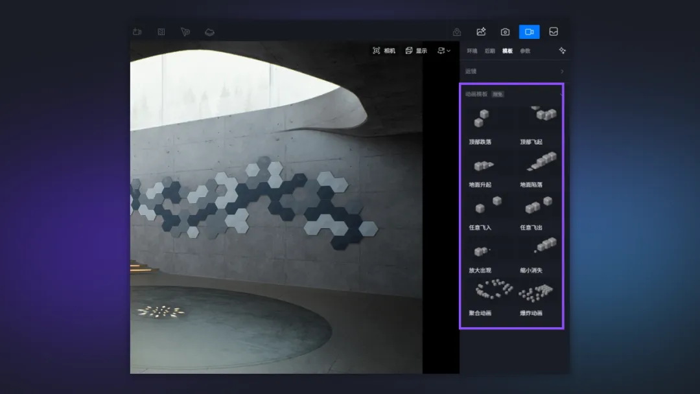Open the view switch dropdown in viewport
The height and width of the screenshot is (394, 700).
click(444, 51)
